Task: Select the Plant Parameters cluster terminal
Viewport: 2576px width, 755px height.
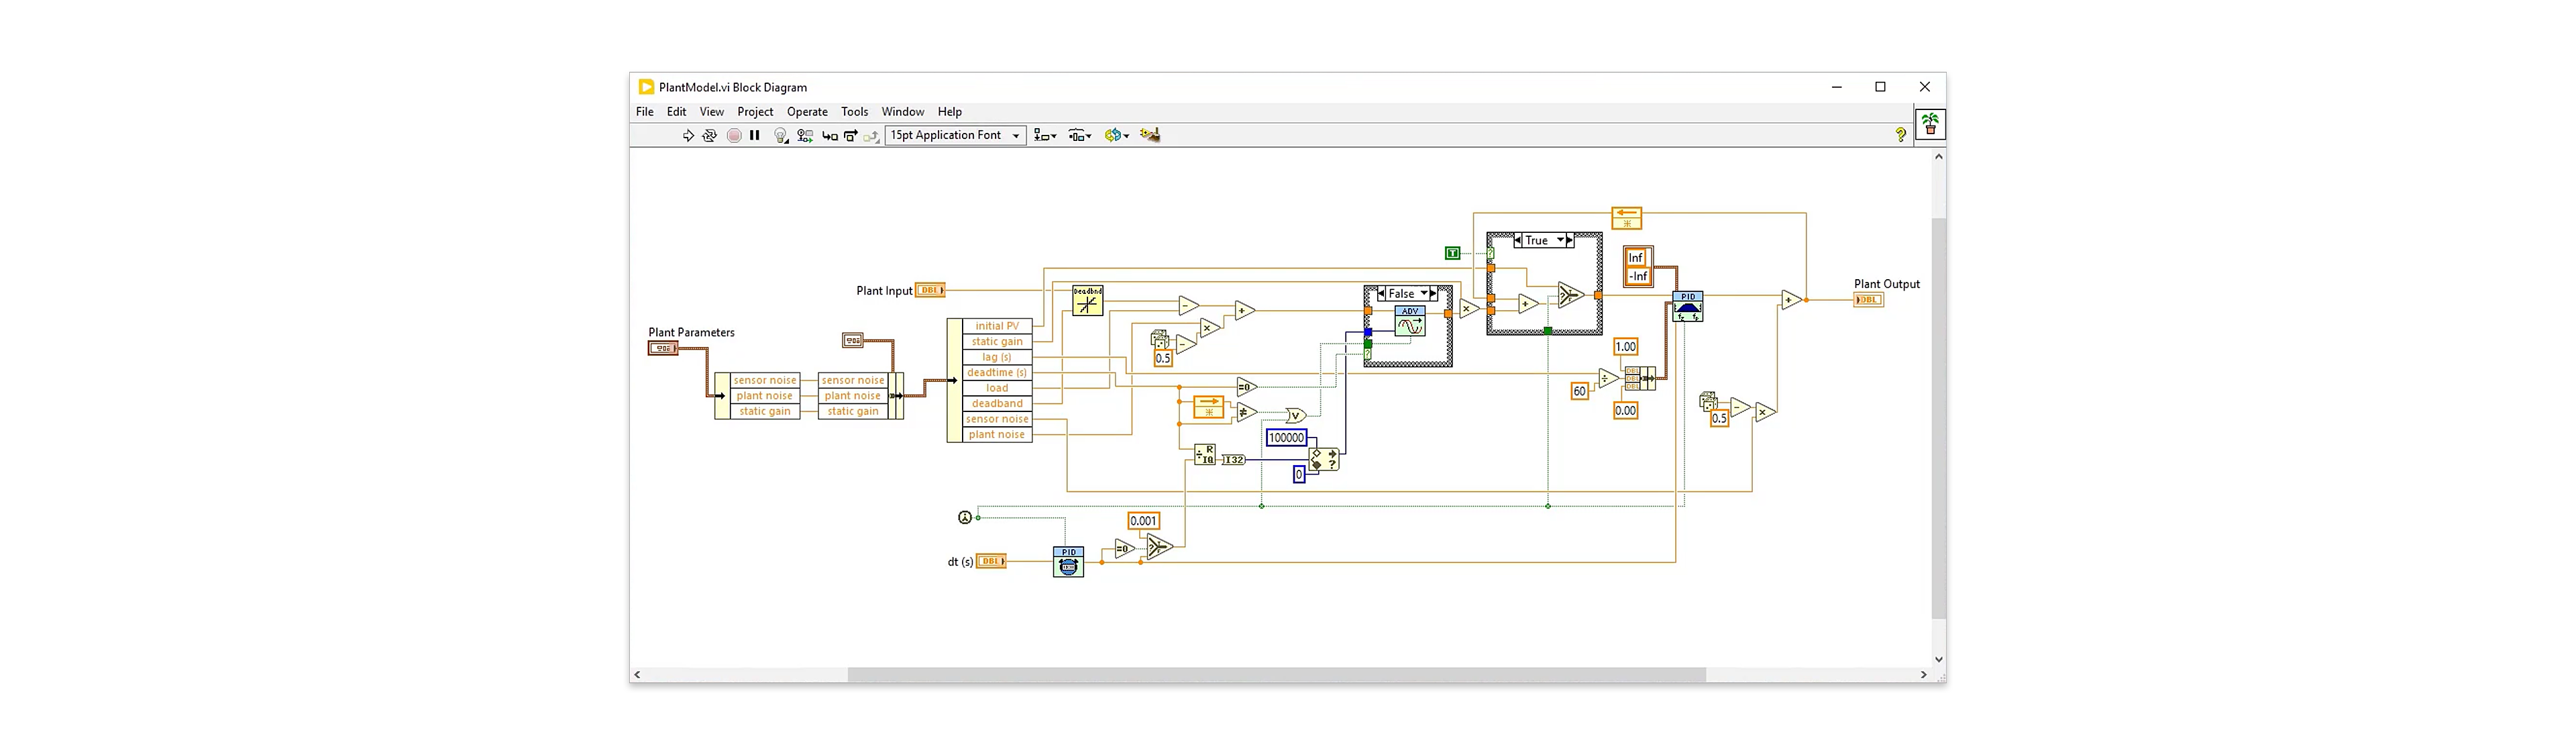Action: [x=663, y=348]
